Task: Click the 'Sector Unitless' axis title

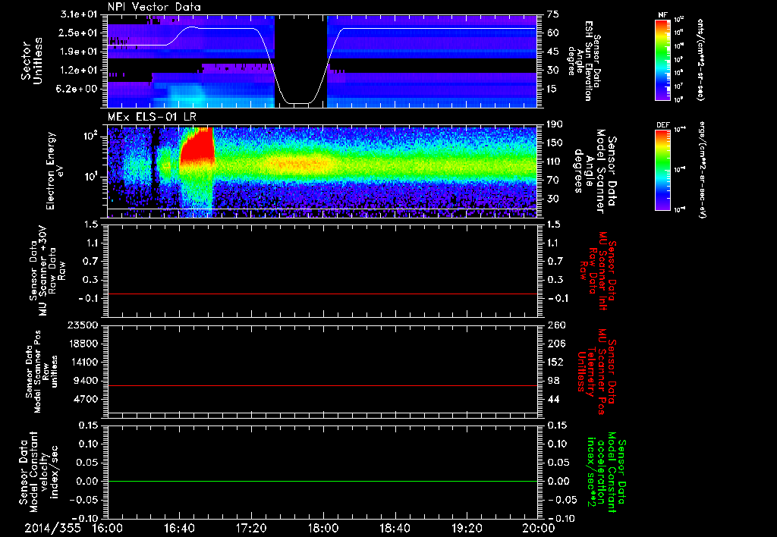Action: pyautogui.click(x=32, y=61)
